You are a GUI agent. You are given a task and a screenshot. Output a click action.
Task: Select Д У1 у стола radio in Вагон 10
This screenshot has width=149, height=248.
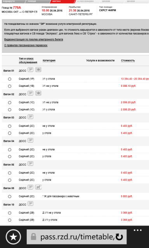(x=10, y=220)
